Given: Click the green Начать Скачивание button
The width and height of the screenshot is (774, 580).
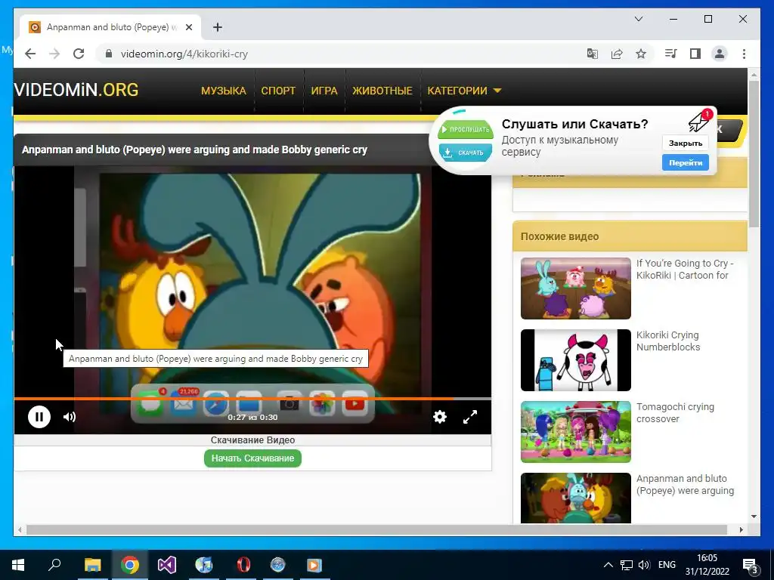Looking at the screenshot, I should (x=252, y=458).
